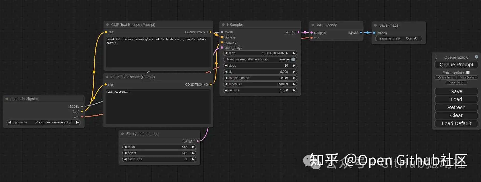Save the workflow with the Save button
The height and width of the screenshot is (182, 481).
pyautogui.click(x=456, y=91)
